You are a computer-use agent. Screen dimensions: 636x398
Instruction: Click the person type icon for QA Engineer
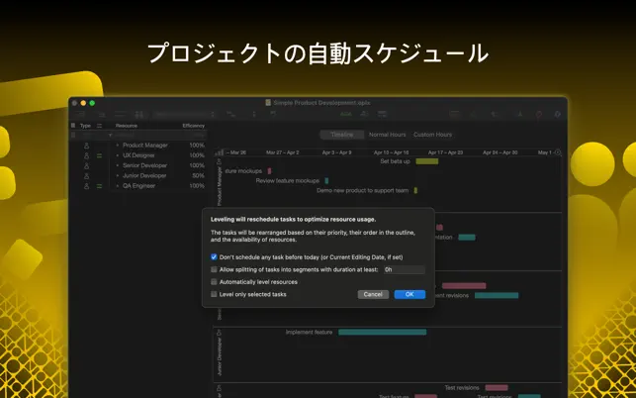(x=86, y=186)
